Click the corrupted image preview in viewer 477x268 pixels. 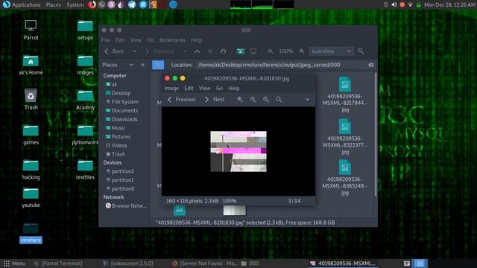238,151
